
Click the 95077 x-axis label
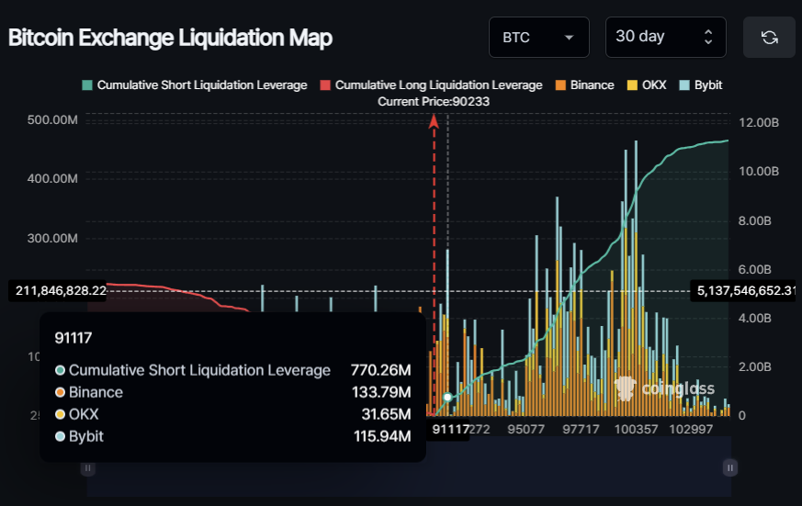[x=525, y=429]
